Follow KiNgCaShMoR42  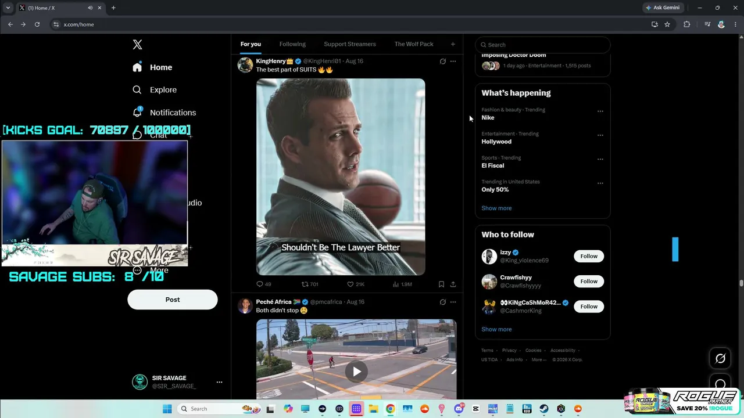point(589,307)
